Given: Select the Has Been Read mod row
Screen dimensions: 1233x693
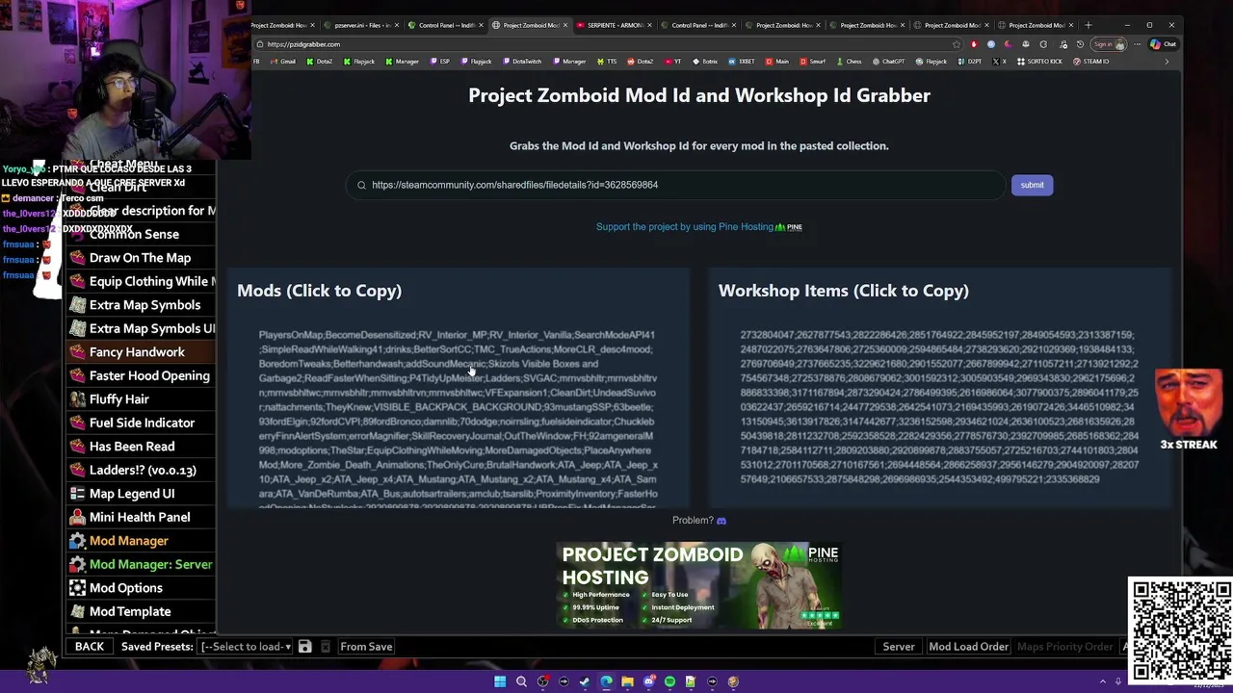Looking at the screenshot, I should [142, 447].
